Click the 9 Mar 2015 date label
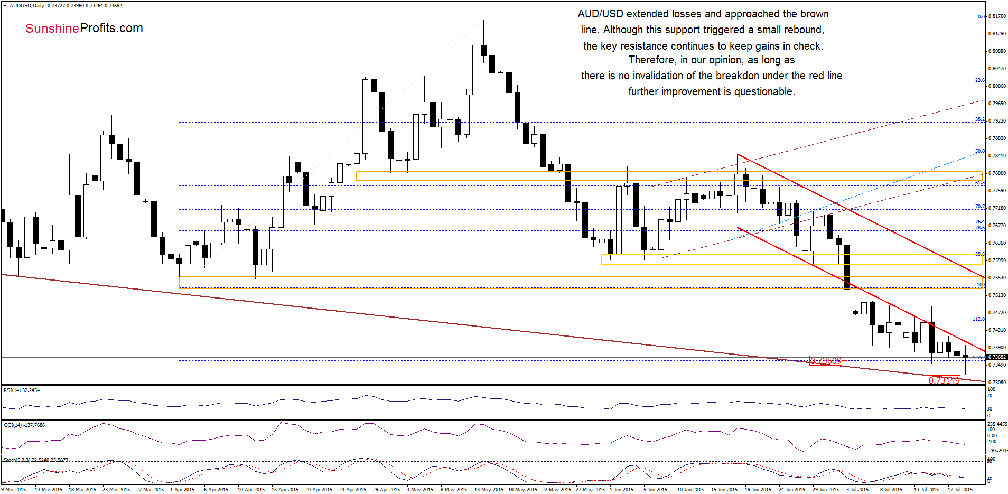The image size is (1008, 494). point(14,490)
